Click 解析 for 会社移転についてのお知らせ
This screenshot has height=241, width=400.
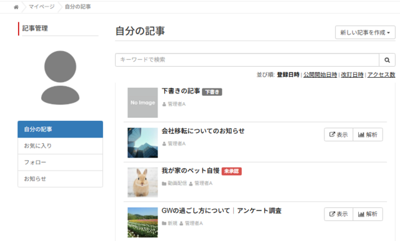pyautogui.click(x=367, y=135)
